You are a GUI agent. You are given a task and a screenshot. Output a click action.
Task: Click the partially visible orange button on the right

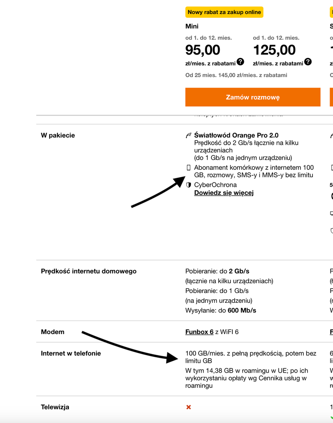pos(331,97)
